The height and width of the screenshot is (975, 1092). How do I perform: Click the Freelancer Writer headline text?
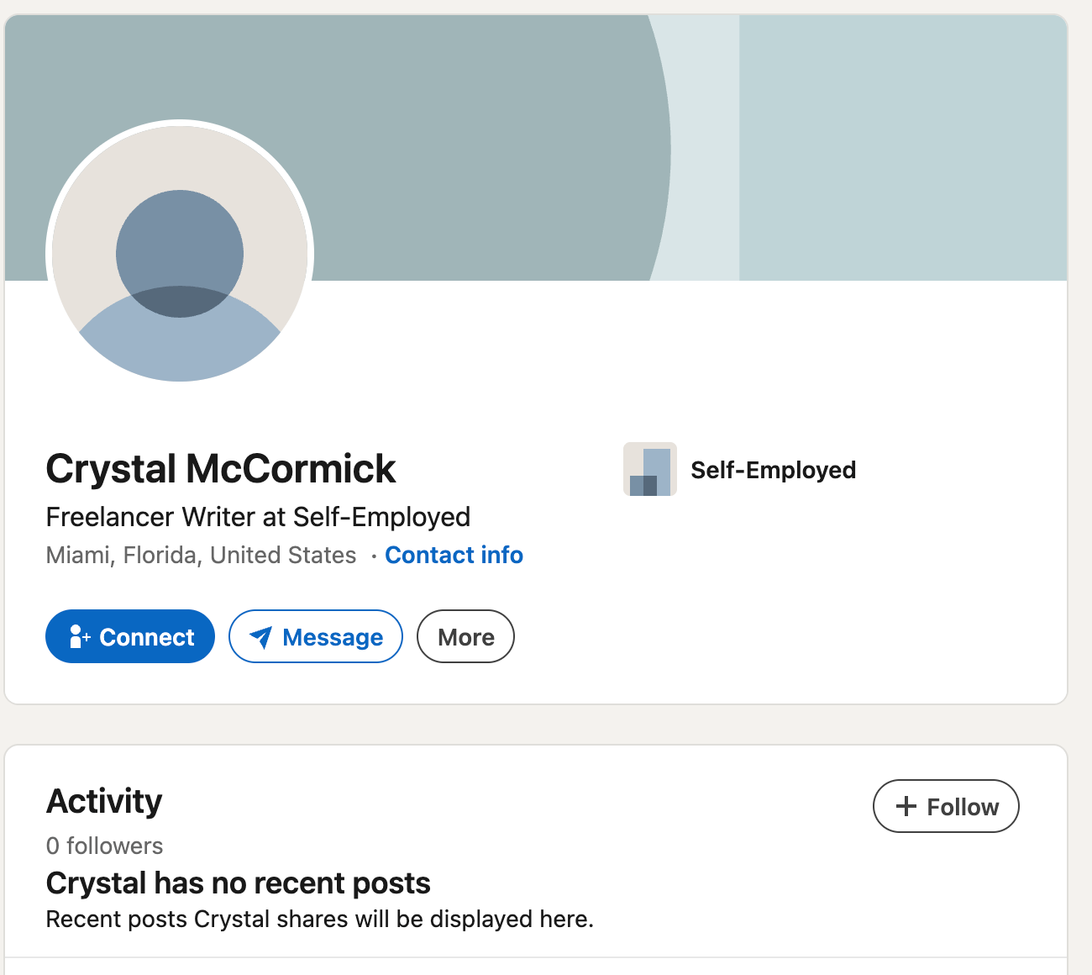click(x=258, y=516)
